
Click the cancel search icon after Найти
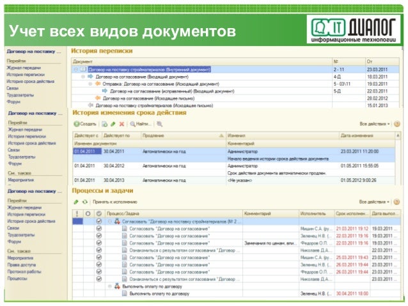tap(159, 124)
